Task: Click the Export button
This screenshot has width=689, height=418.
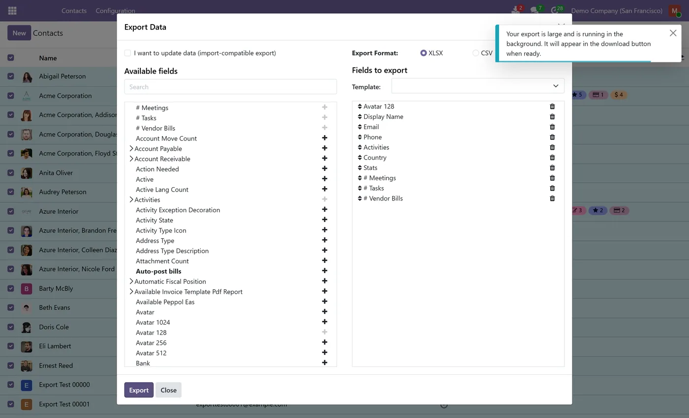Action: (x=139, y=390)
